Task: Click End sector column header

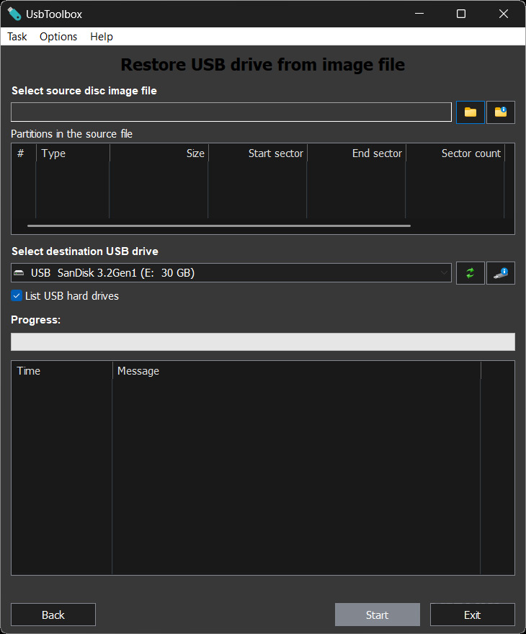Action: click(x=356, y=153)
